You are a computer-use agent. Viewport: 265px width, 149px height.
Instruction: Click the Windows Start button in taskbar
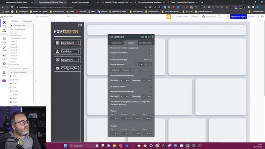click(x=65, y=146)
